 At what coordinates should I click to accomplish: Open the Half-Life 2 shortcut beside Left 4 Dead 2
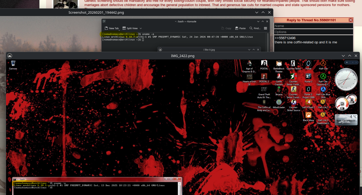point(323,104)
